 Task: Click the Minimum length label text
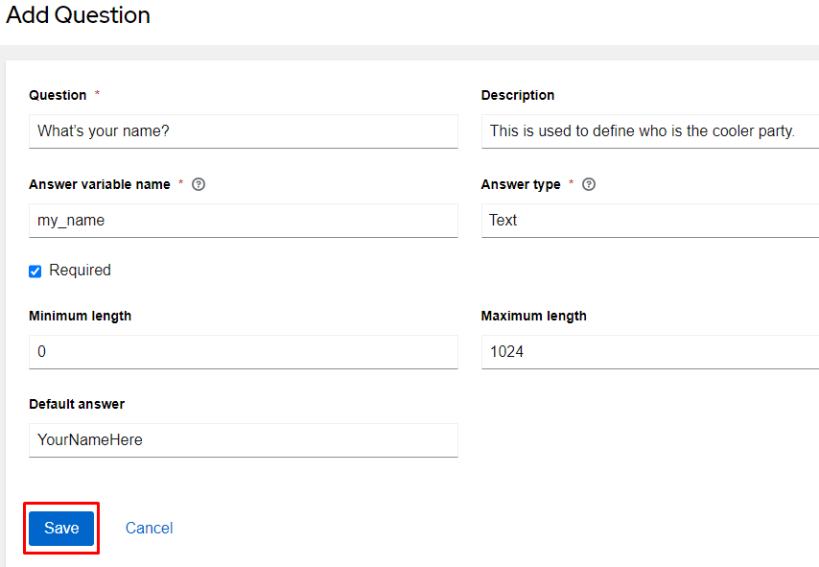[x=81, y=316]
